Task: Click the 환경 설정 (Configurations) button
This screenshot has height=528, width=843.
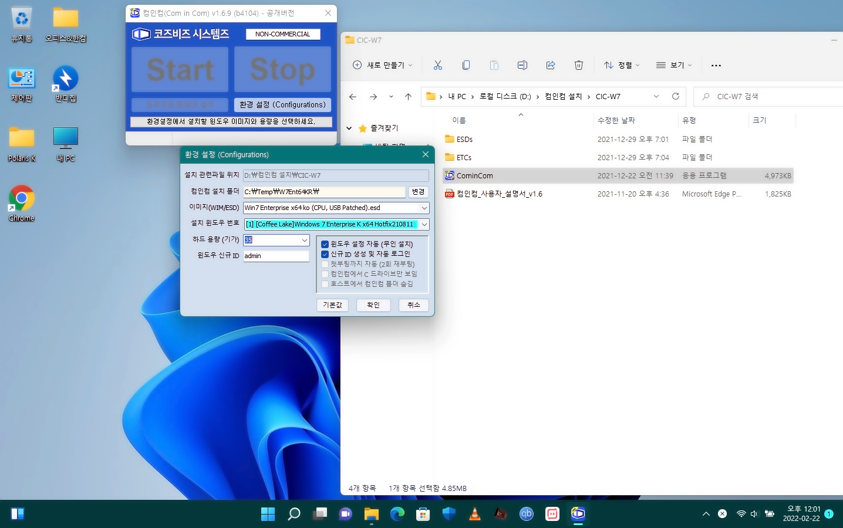Action: [x=282, y=105]
